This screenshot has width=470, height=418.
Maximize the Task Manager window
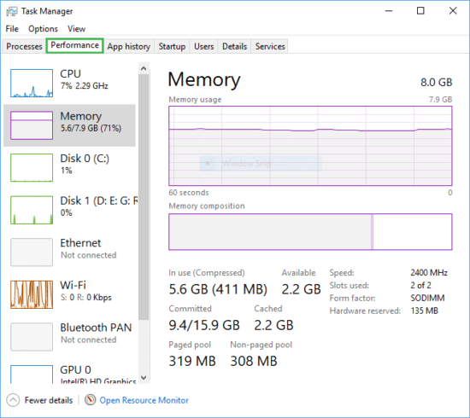coord(420,11)
